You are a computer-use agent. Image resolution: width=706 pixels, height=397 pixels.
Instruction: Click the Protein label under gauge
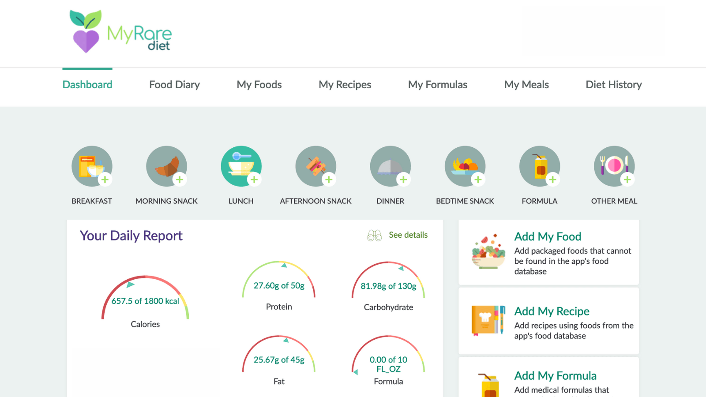pyautogui.click(x=279, y=307)
